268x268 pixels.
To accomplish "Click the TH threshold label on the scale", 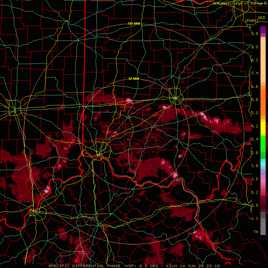I will pyautogui.click(x=256, y=232).
